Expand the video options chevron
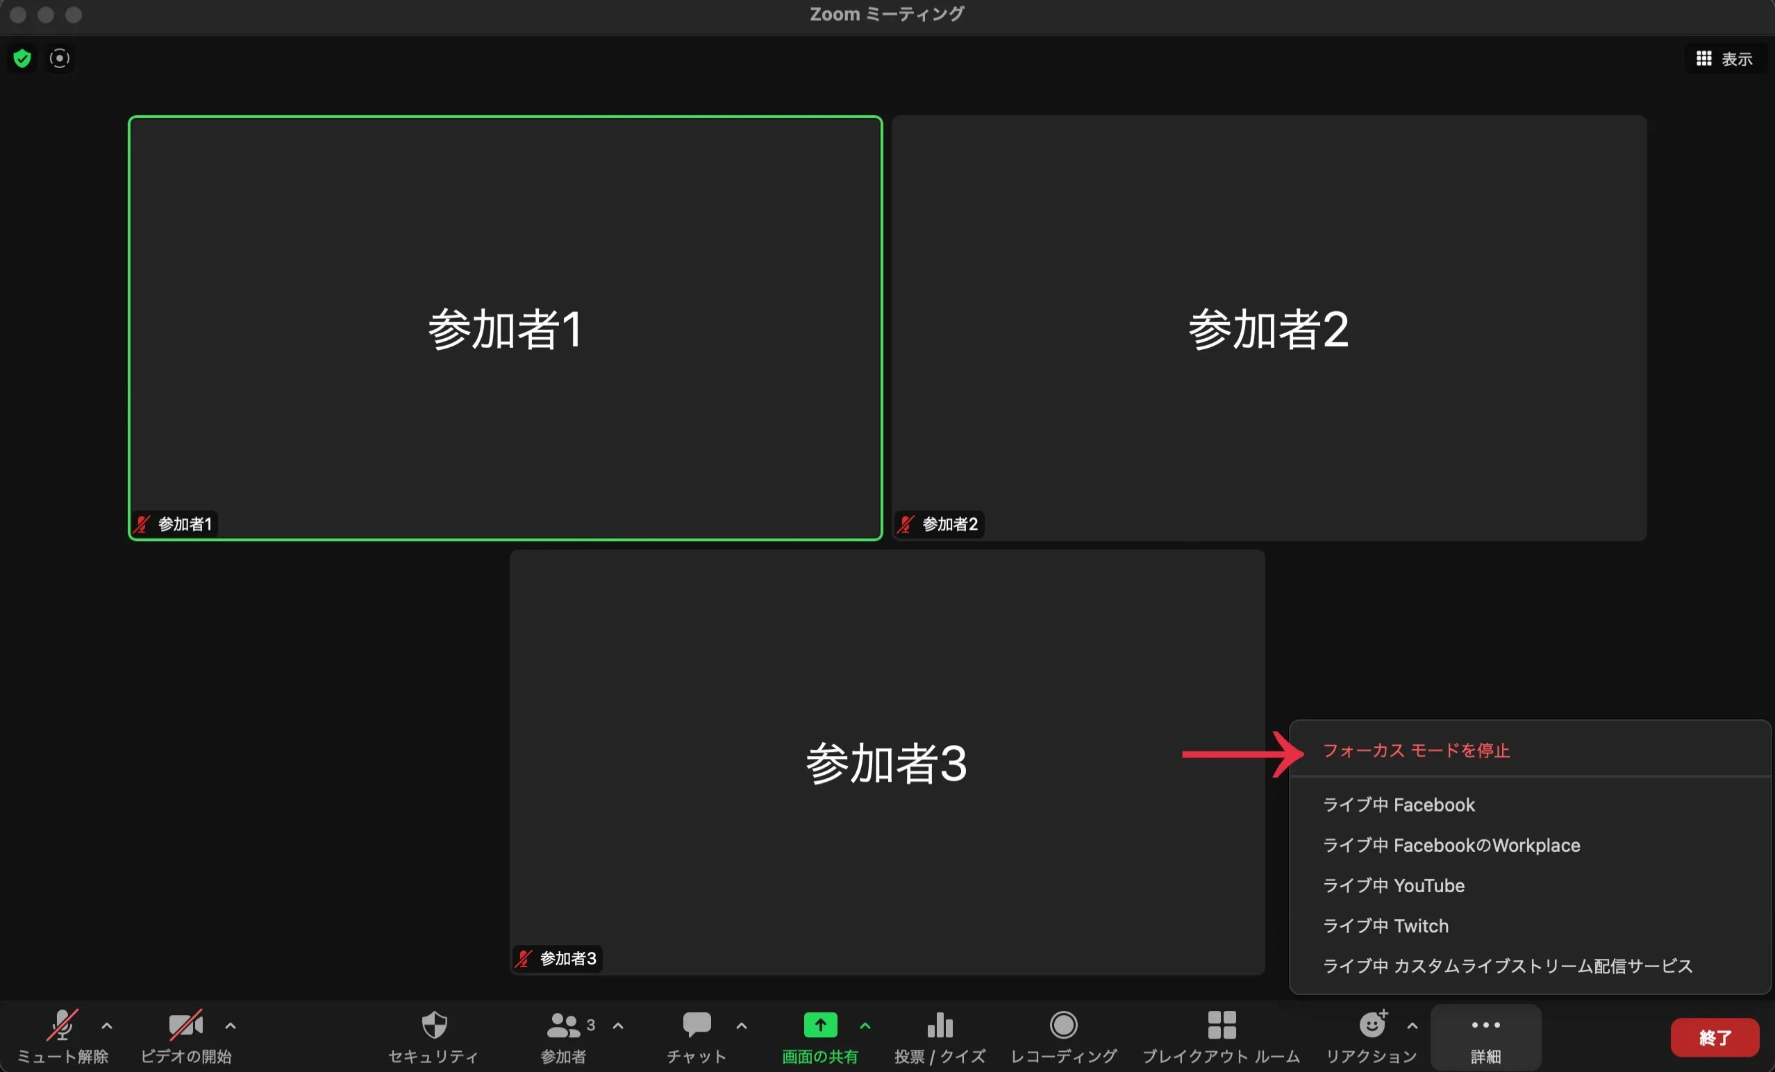Image resolution: width=1775 pixels, height=1072 pixels. click(231, 1026)
